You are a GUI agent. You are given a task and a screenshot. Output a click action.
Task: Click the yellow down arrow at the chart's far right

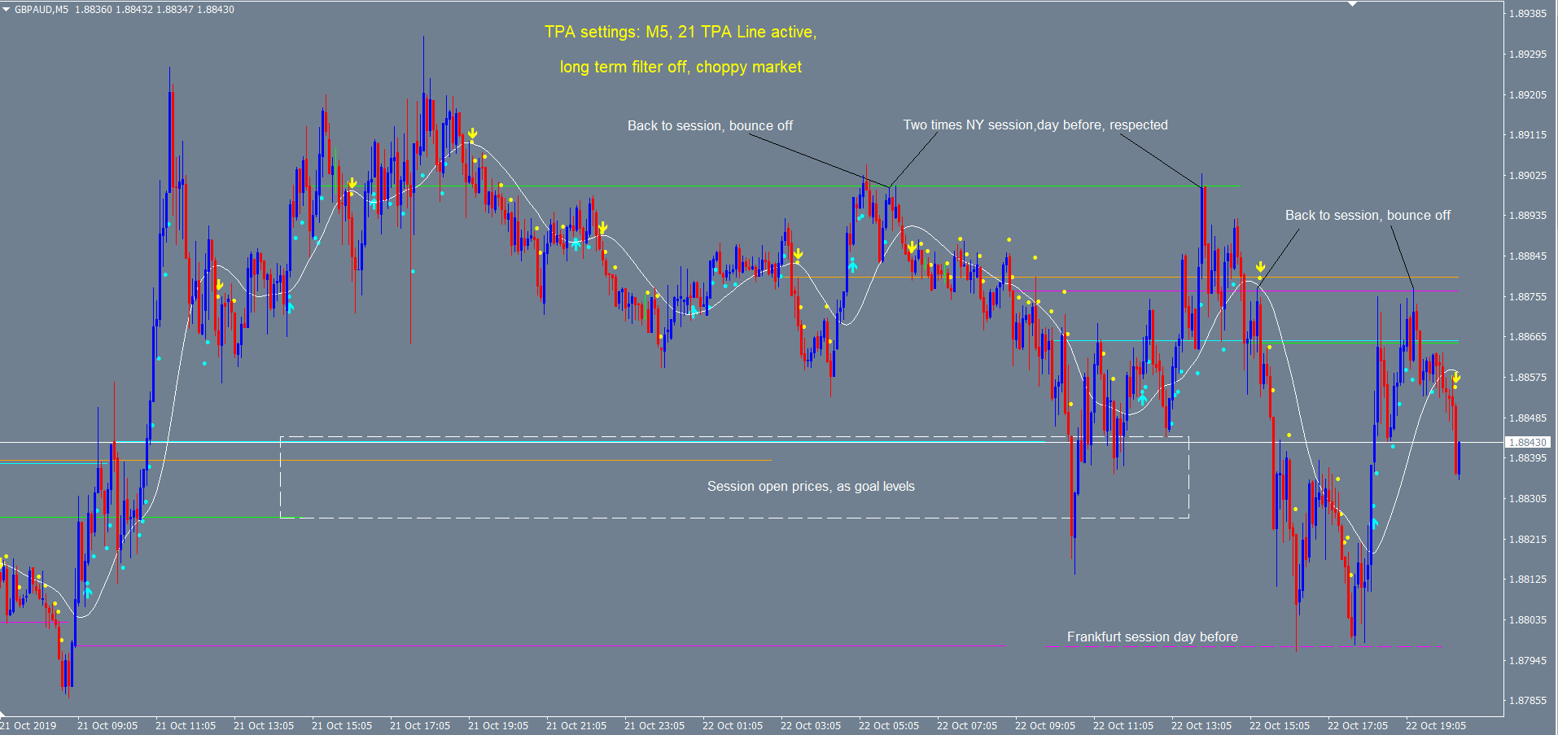1456,378
